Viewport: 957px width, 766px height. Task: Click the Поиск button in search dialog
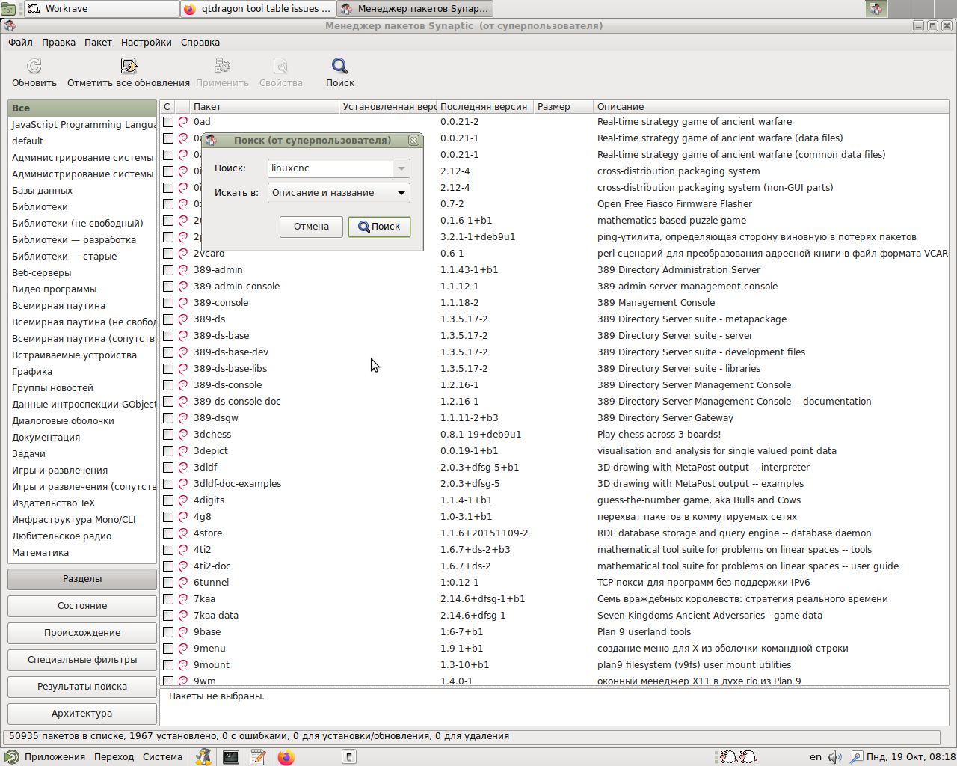[x=379, y=227]
